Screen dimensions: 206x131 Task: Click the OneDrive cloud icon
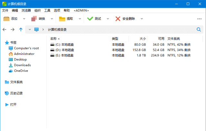point(11,71)
